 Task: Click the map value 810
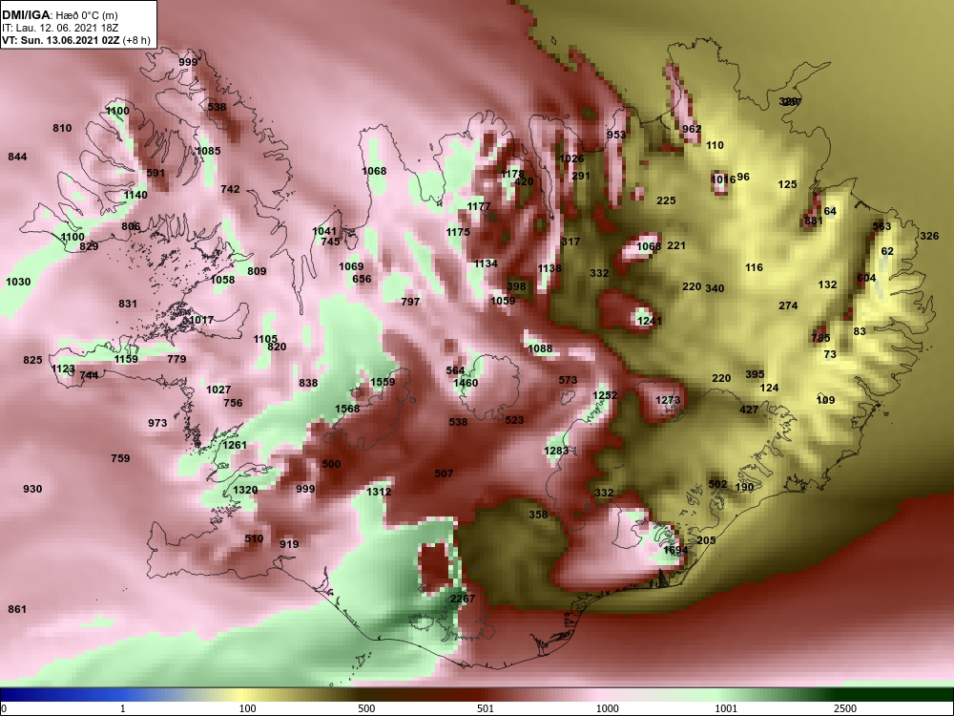pyautogui.click(x=62, y=128)
